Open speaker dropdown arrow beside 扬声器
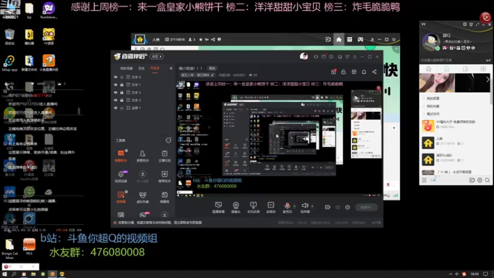The width and height of the screenshot is (494, 278). pos(312,206)
